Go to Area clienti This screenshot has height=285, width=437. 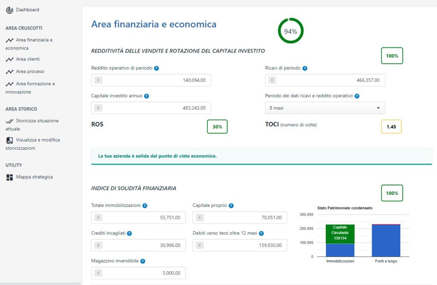[28, 59]
